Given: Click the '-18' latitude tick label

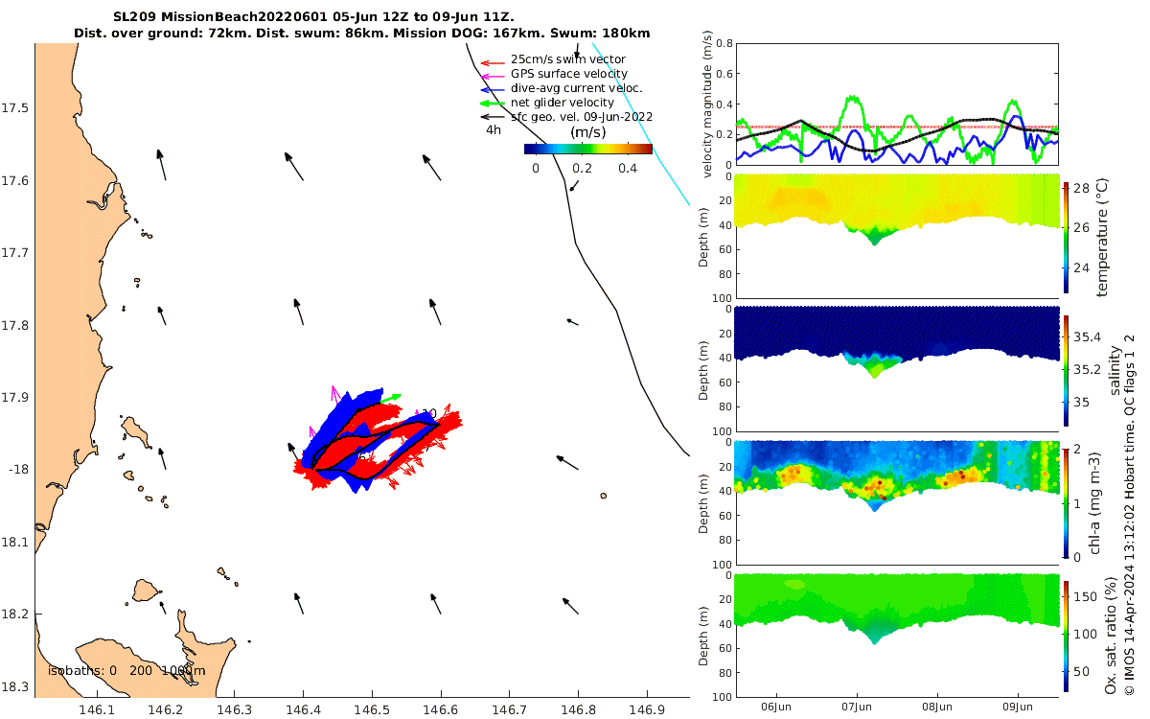Looking at the screenshot, I should pos(19,470).
